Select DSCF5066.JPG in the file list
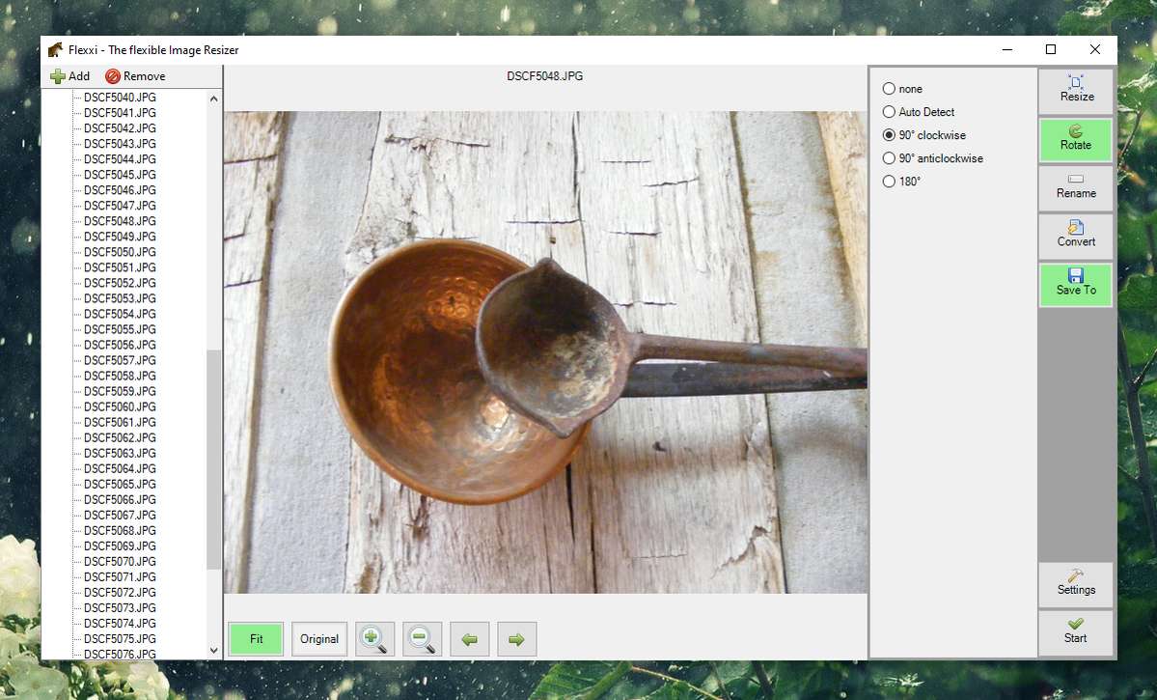 pos(120,501)
